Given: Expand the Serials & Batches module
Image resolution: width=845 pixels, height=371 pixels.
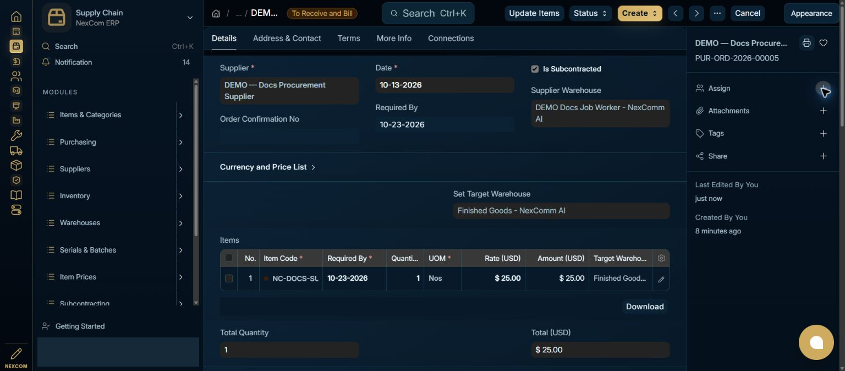Looking at the screenshot, I should [x=180, y=250].
